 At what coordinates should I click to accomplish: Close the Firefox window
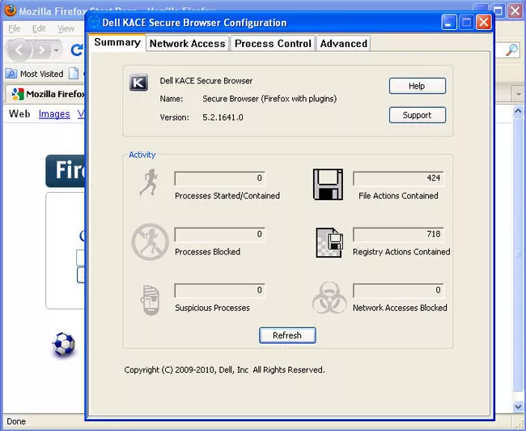click(515, 11)
